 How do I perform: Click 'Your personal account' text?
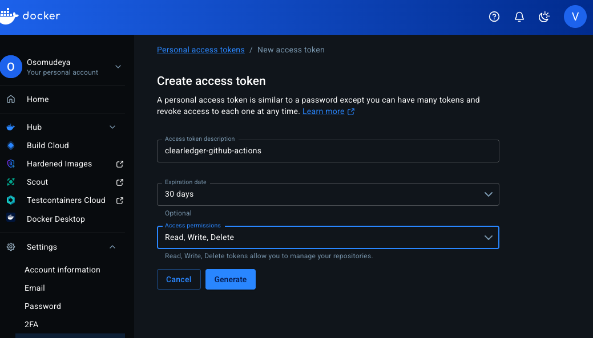[x=62, y=72]
